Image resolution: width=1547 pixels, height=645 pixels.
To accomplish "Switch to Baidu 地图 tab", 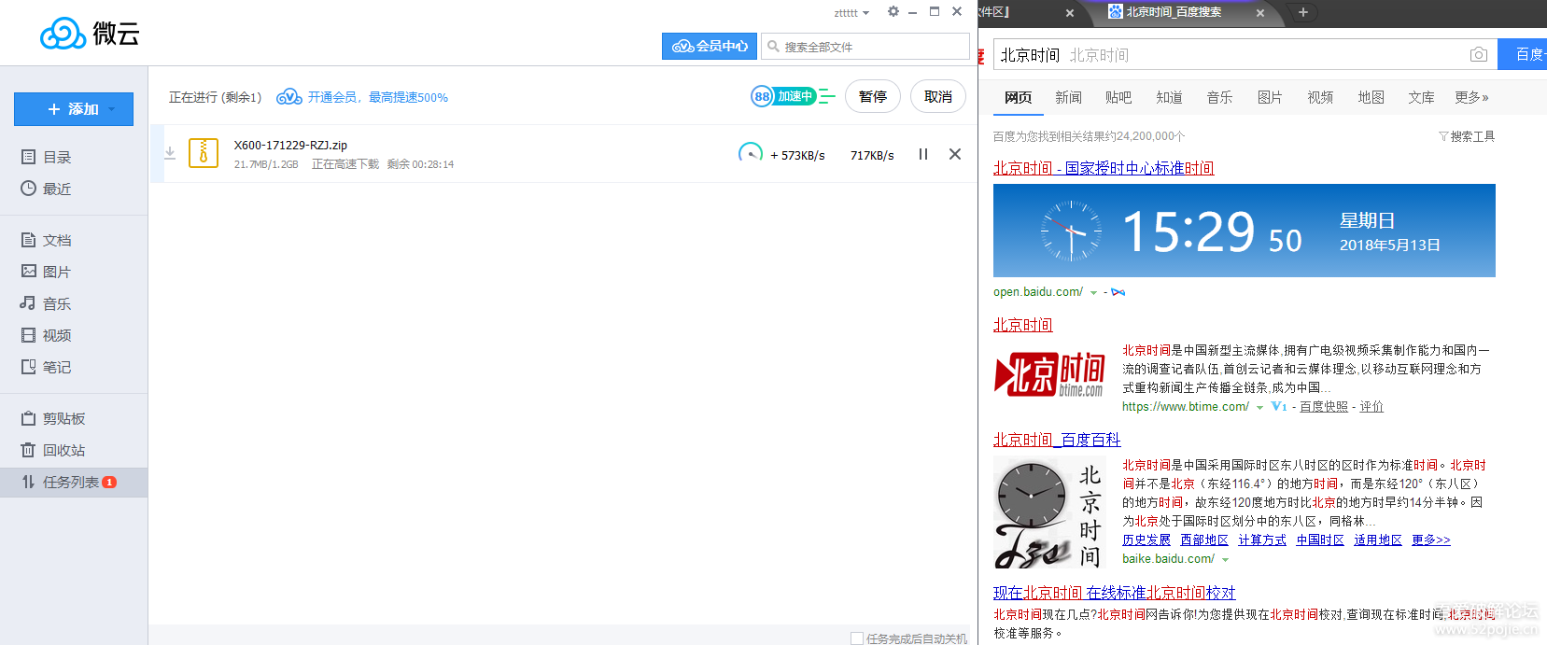I will tap(1371, 97).
